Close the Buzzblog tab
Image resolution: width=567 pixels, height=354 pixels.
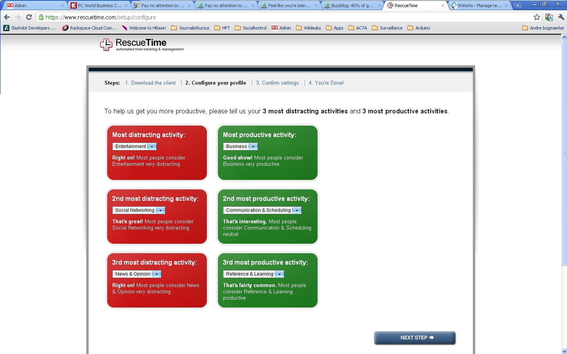coord(379,6)
